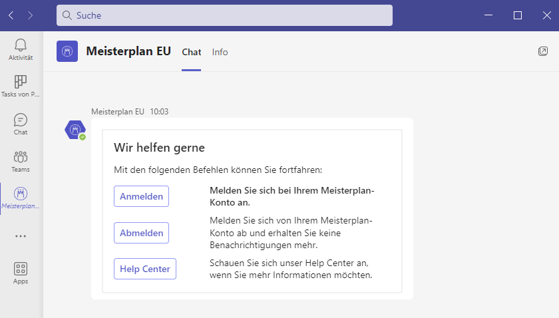Show more apps via three dots
Image resolution: width=559 pixels, height=318 pixels.
point(21,236)
